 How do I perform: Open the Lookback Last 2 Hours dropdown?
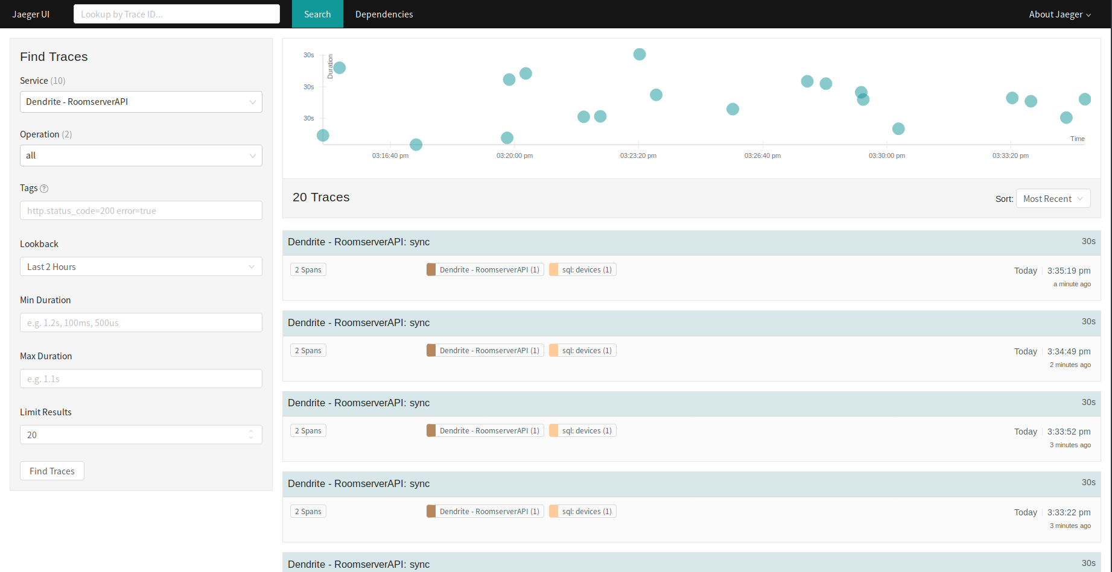coord(141,266)
